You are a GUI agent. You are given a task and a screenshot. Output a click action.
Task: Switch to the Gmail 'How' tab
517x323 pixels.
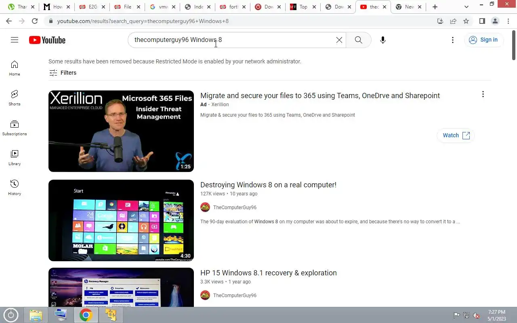click(x=57, y=7)
